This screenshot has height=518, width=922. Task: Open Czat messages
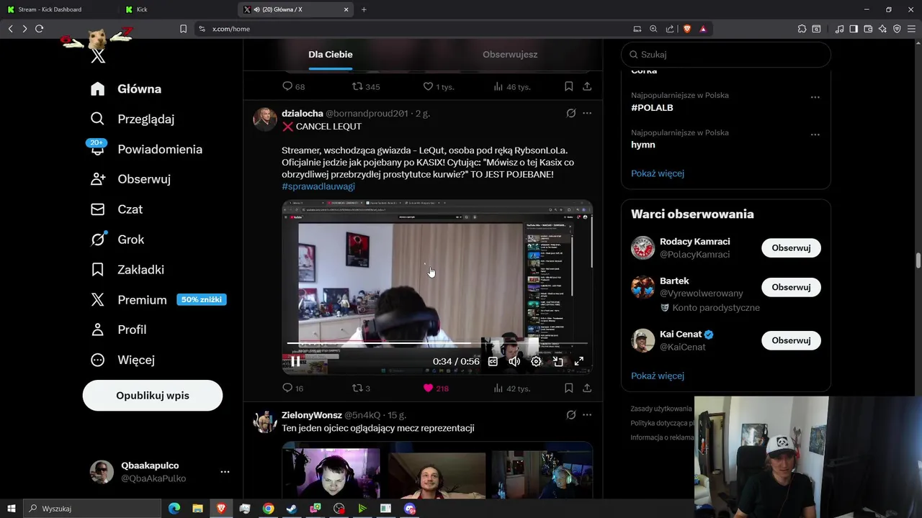(116, 209)
